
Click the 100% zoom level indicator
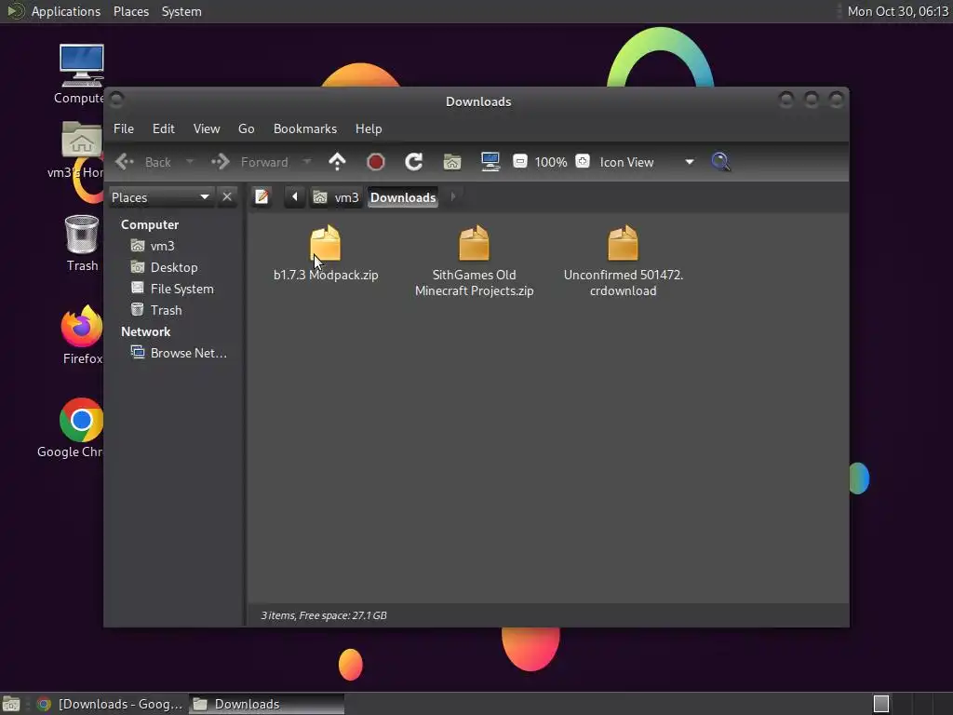point(551,162)
